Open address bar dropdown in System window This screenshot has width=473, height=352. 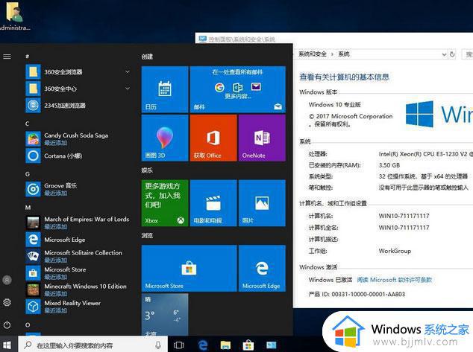pos(444,54)
